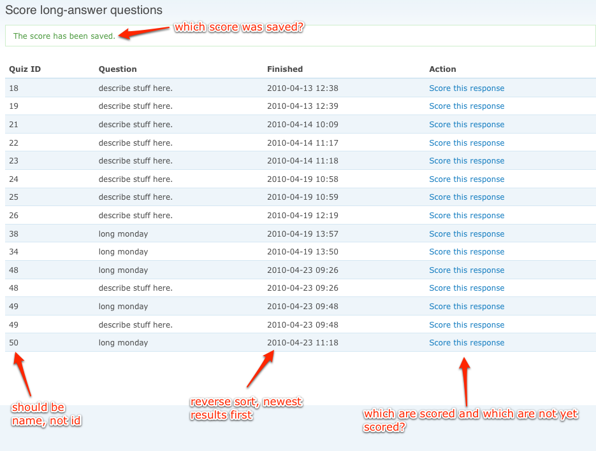Select the Action column header
The image size is (596, 451).
442,69
